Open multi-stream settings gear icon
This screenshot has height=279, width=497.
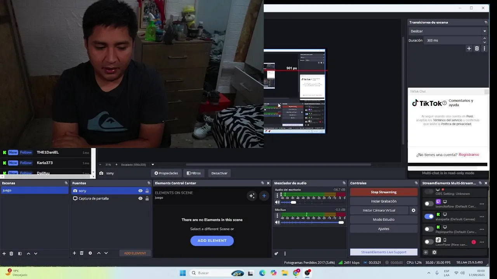point(434,252)
